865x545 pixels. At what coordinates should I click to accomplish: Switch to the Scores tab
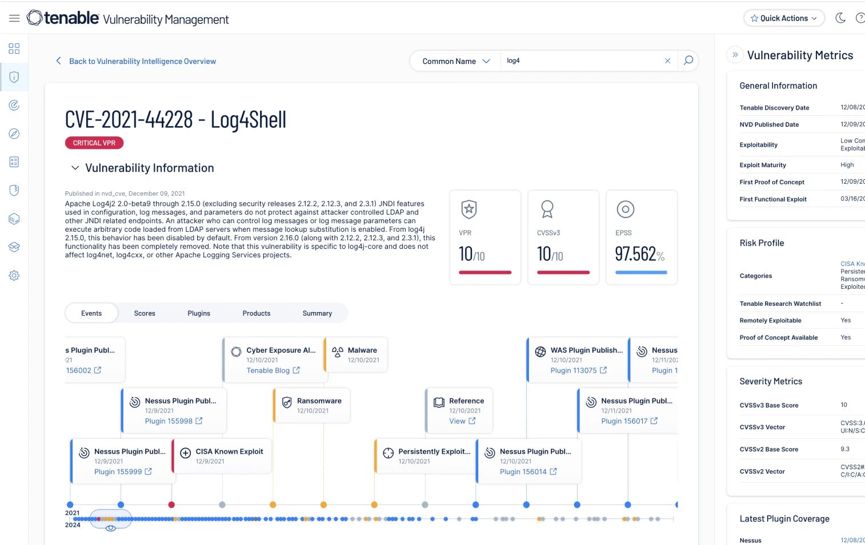(144, 313)
